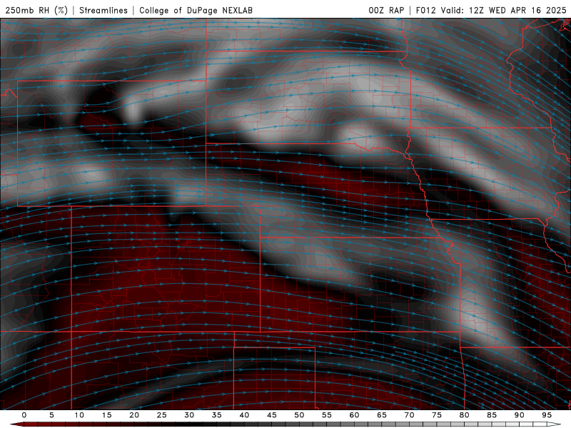Click the "95" colorbar label

click(547, 415)
